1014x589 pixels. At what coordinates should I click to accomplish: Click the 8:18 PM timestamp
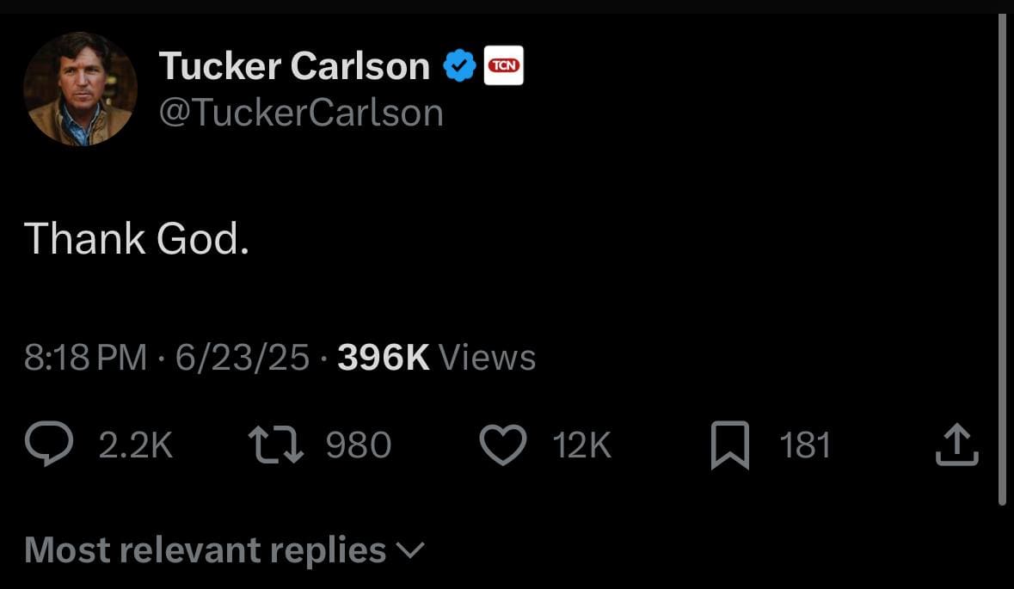coord(85,358)
